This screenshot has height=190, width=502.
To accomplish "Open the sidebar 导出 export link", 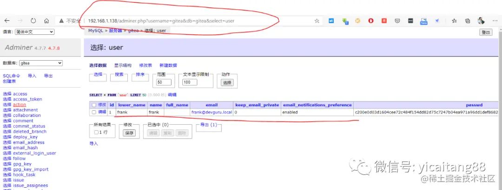I will tap(48, 76).
